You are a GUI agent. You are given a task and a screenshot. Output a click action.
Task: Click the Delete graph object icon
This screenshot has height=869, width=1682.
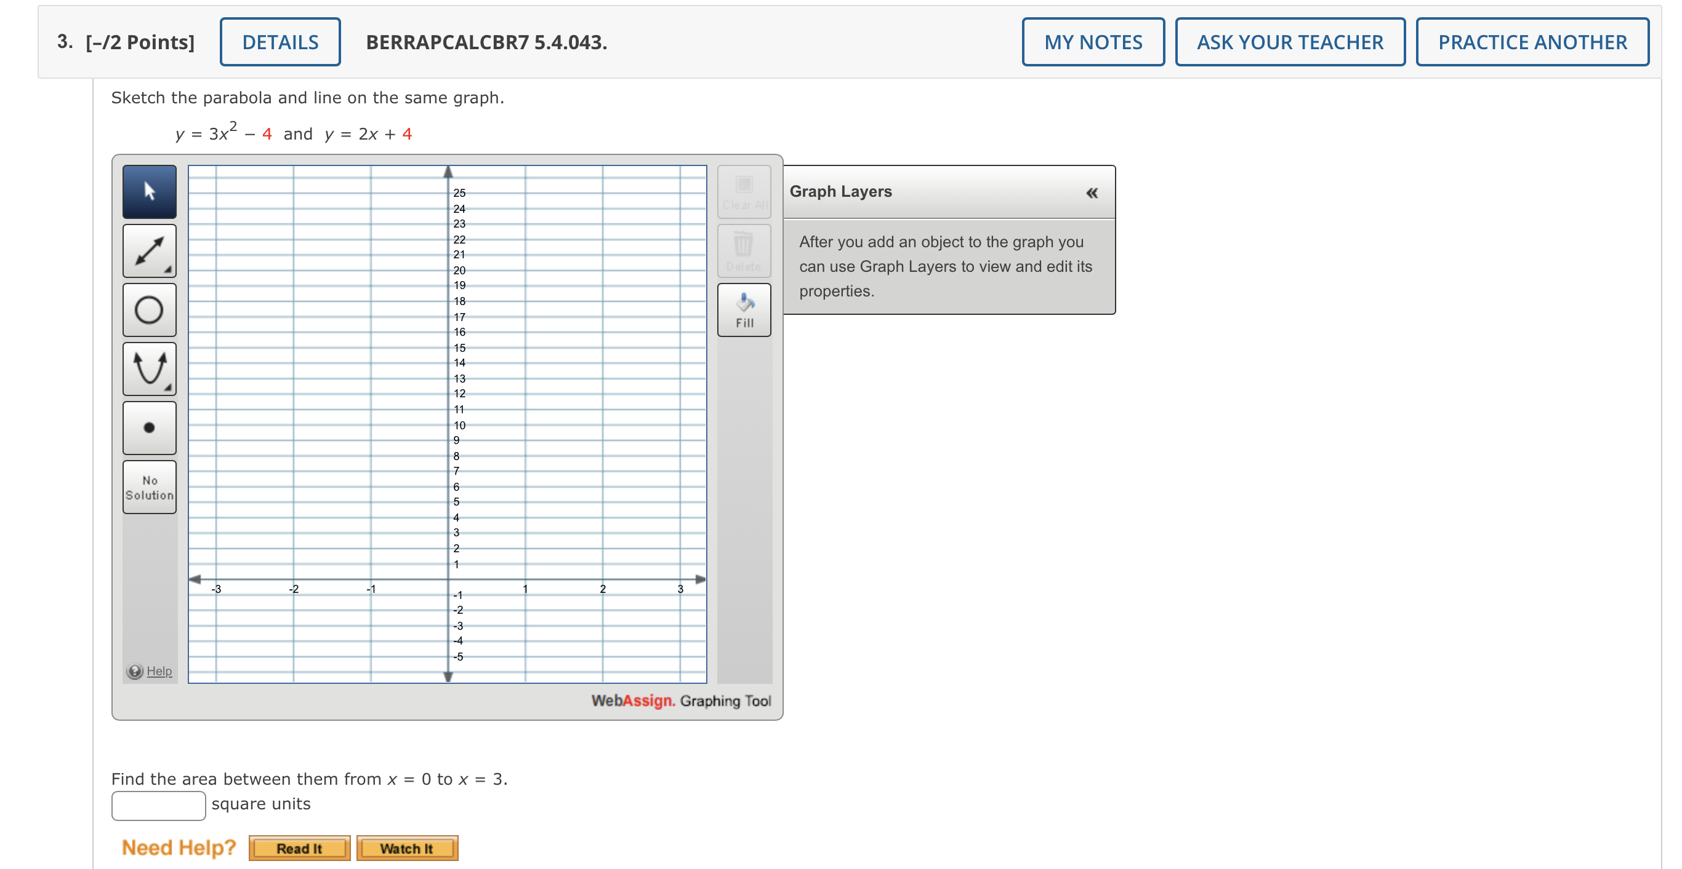point(744,250)
